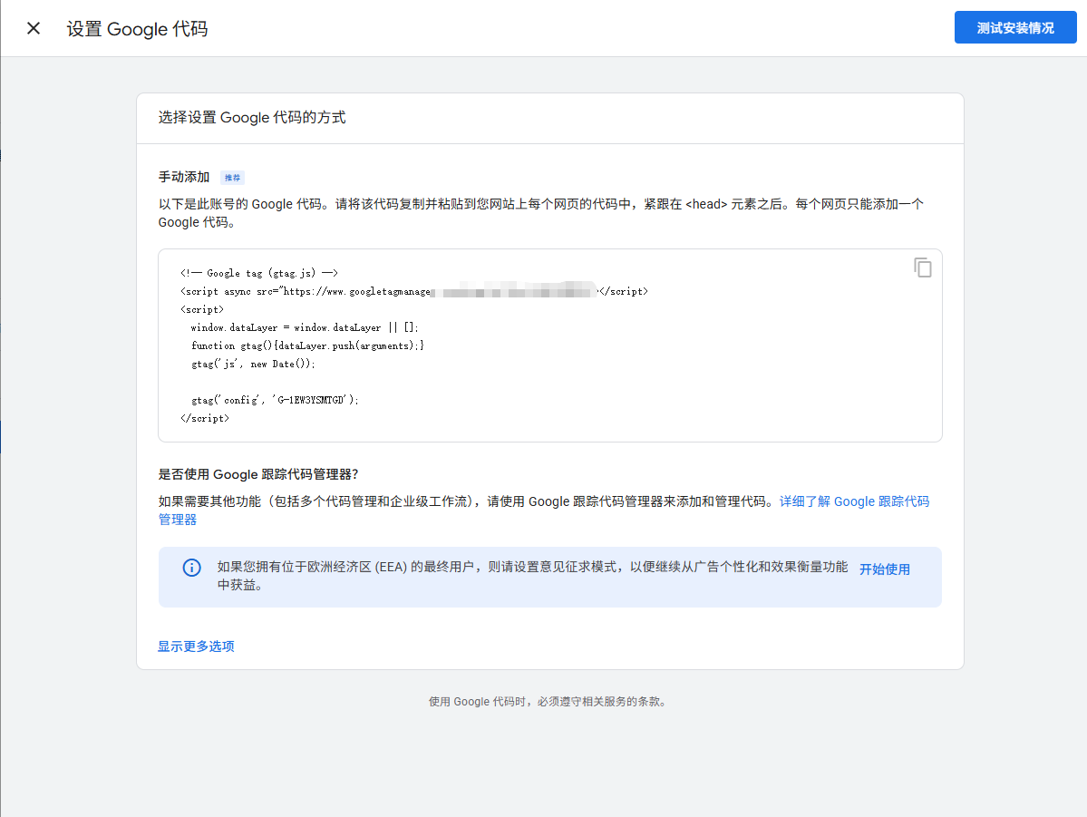Copy the Google tag code snippet
Screen dimensions: 1087x817
pyautogui.click(x=922, y=267)
